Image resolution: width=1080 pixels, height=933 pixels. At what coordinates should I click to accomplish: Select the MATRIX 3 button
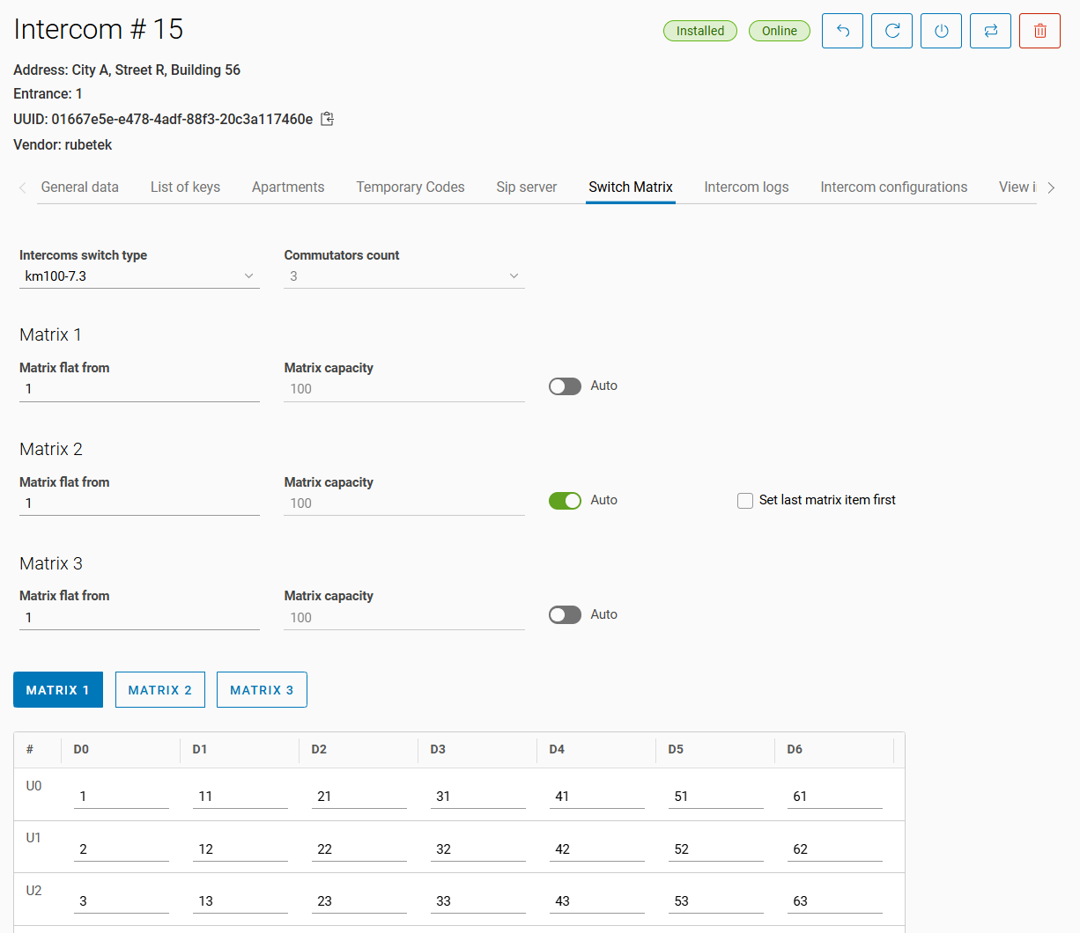tap(262, 690)
